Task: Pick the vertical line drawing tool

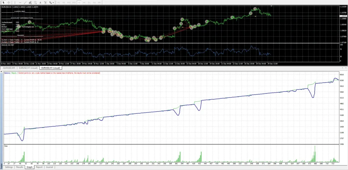Action: point(15,2)
